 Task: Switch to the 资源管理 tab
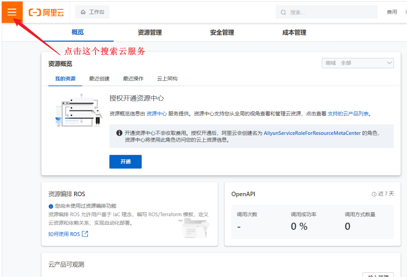(x=150, y=33)
